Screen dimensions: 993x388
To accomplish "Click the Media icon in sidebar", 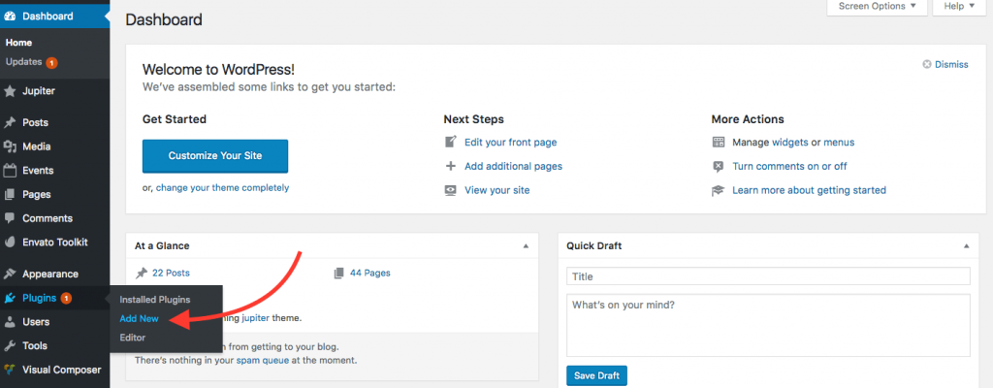I will [10, 146].
